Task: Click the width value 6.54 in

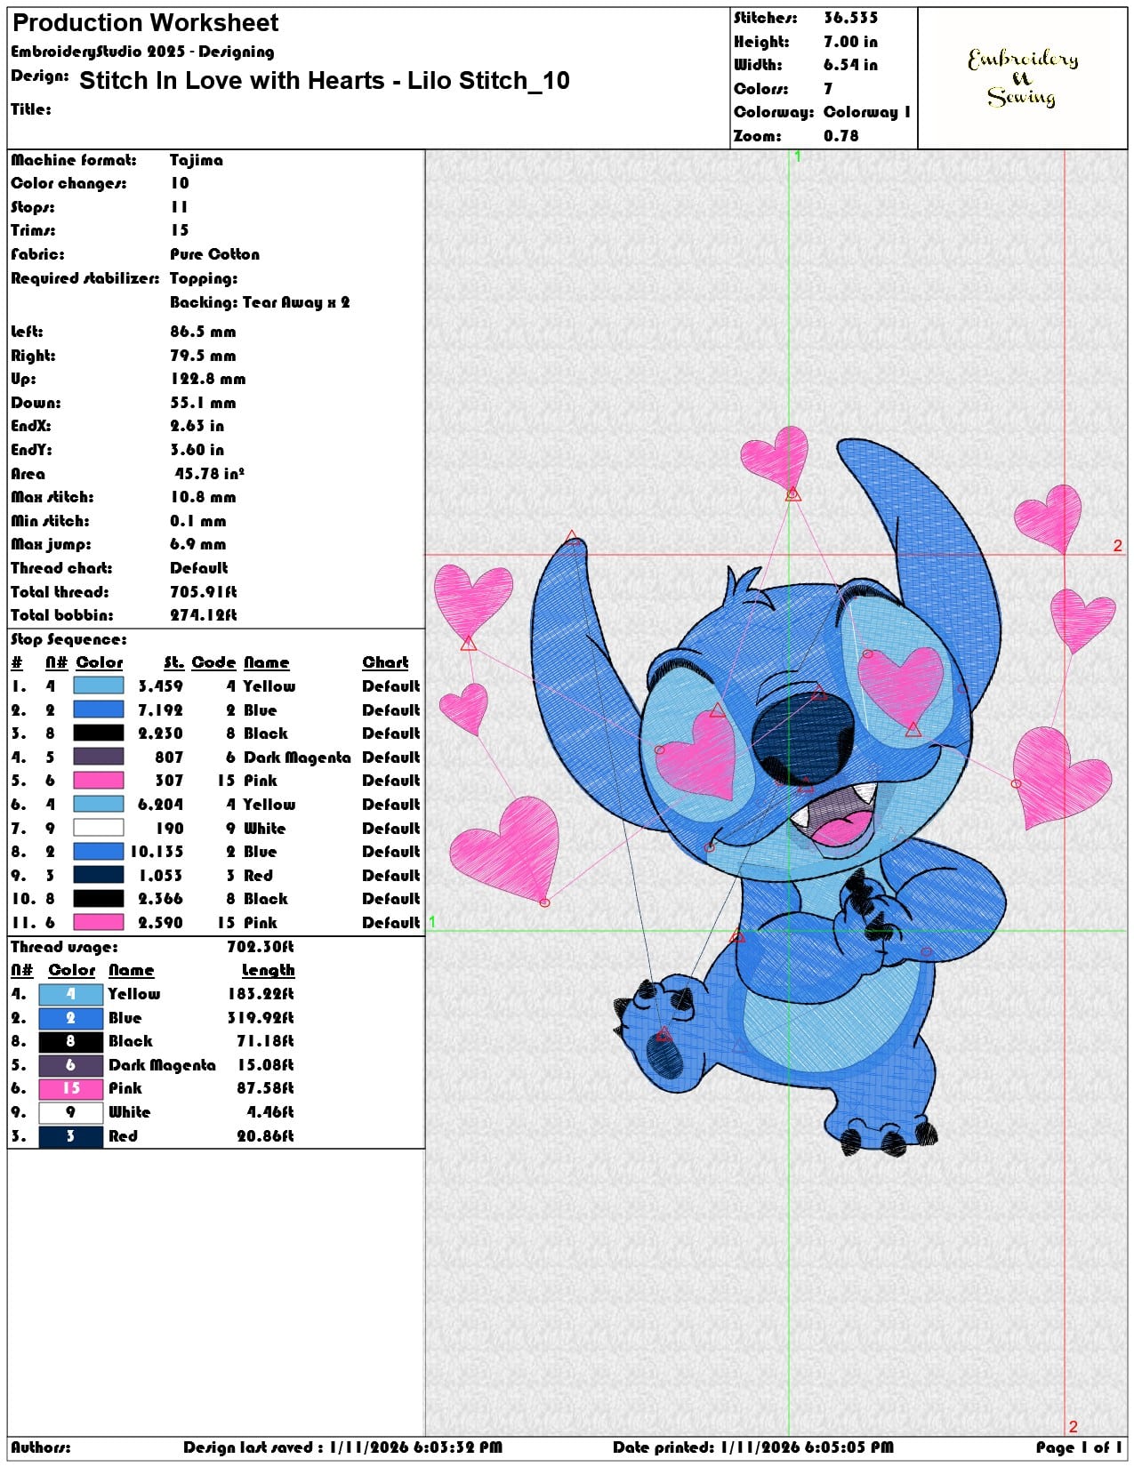Action: pos(850,65)
